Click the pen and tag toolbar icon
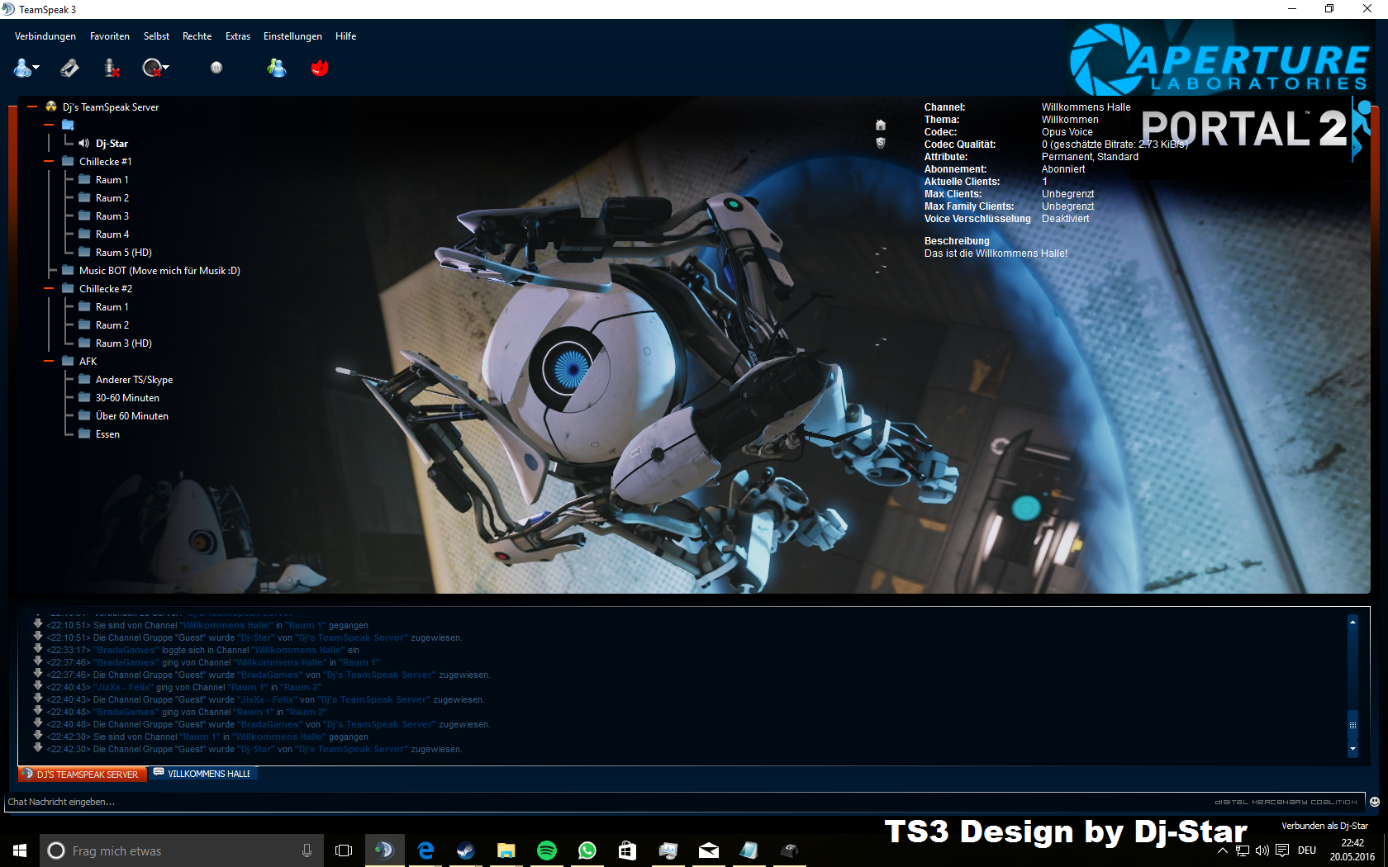This screenshot has height=867, width=1388. coord(69,68)
